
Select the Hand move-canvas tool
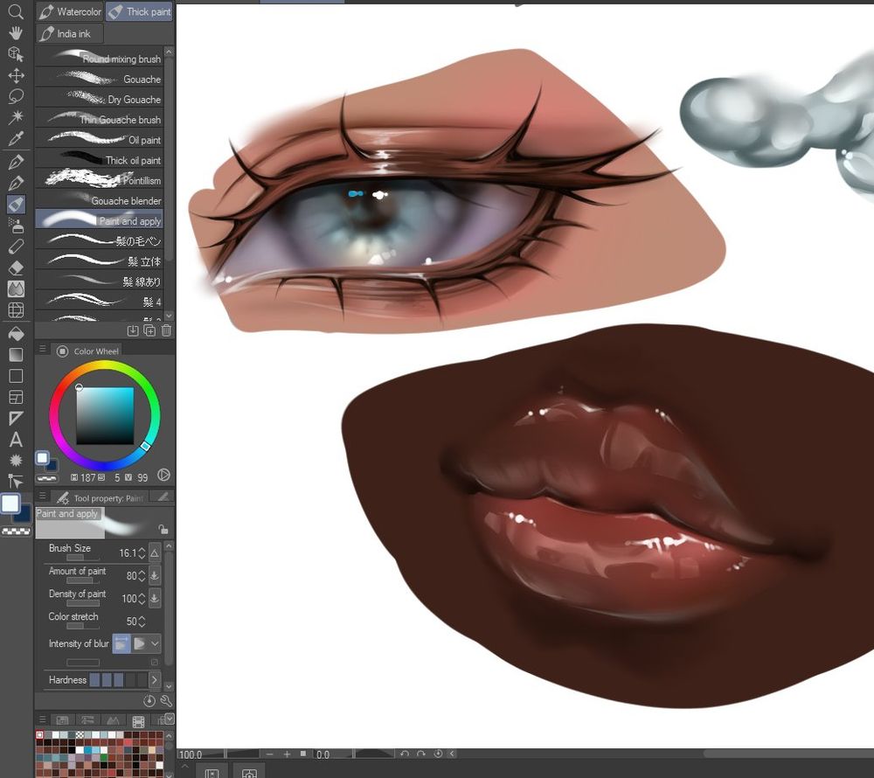[x=16, y=33]
